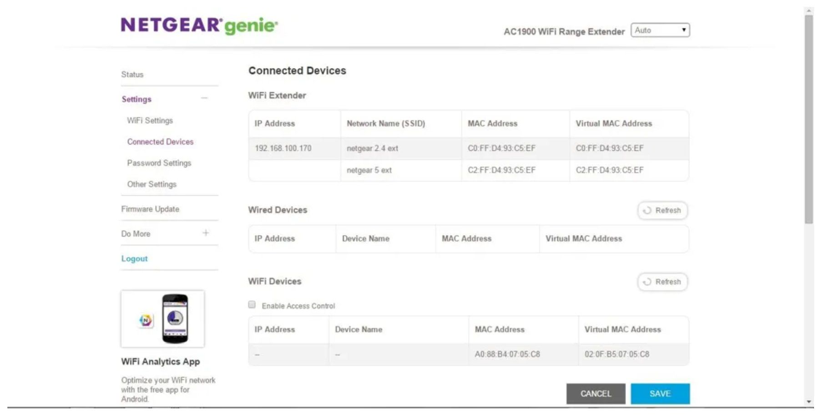Click the SAVE button
Image resolution: width=819 pixels, height=415 pixels.
[x=660, y=394]
